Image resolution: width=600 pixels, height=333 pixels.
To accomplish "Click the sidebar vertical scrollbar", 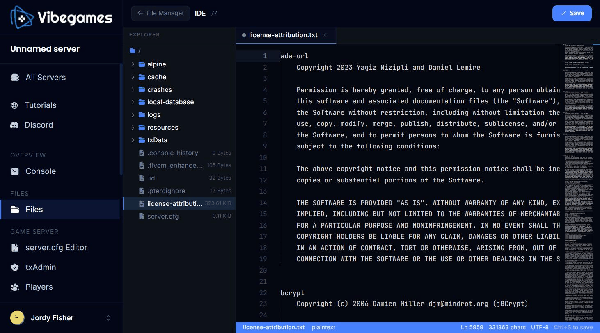I will (121, 119).
